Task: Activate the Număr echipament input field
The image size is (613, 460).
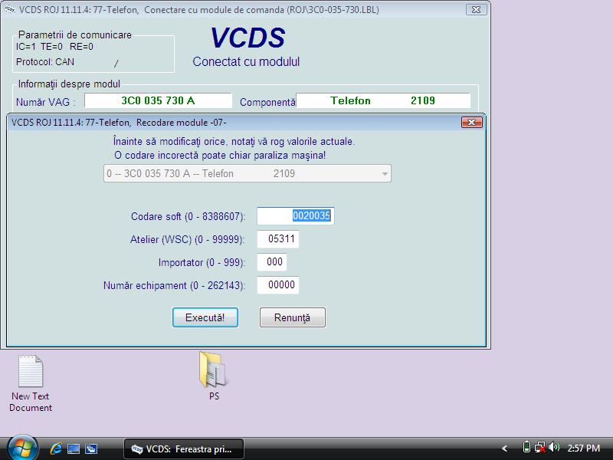Action: tap(278, 285)
